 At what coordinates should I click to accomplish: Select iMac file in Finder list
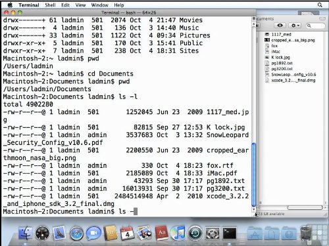point(276,51)
